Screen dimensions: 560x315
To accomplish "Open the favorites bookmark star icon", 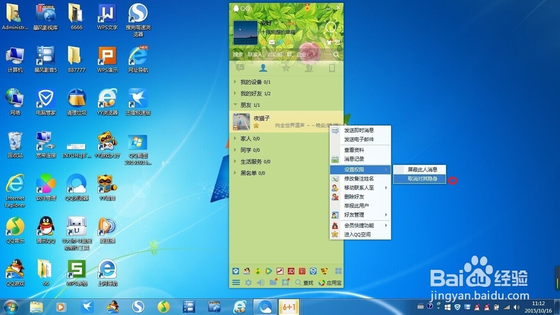I will [x=285, y=282].
